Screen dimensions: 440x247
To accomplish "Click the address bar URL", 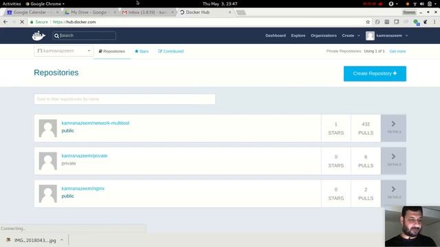I will (x=74, y=22).
